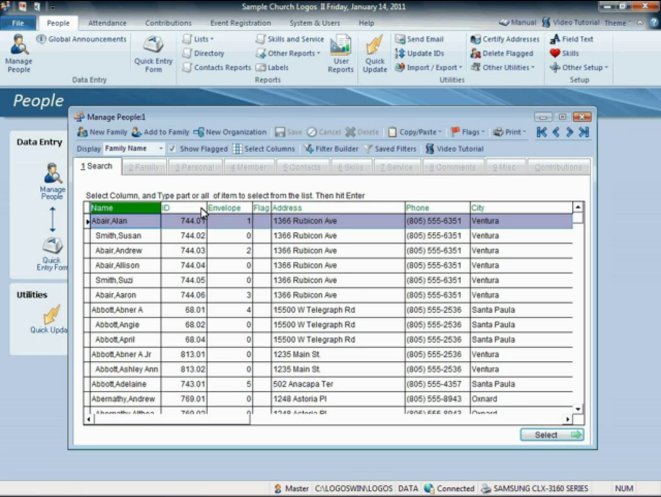The height and width of the screenshot is (497, 661).
Task: Go to first record arrow
Action: (x=541, y=132)
